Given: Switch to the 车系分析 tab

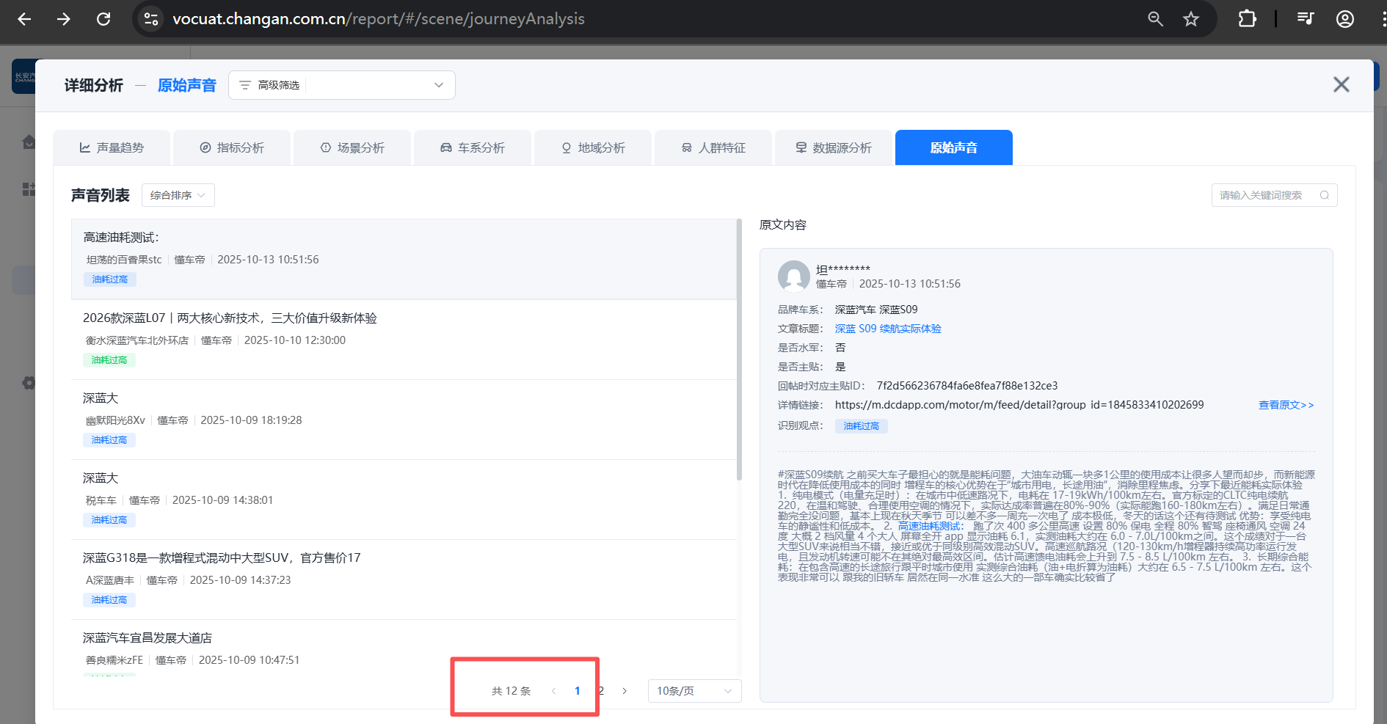Looking at the screenshot, I should [x=473, y=148].
